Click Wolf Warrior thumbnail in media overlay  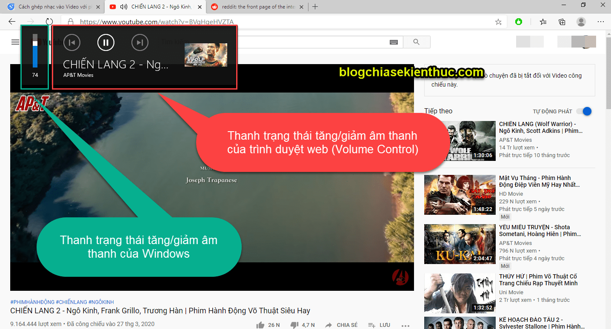(206, 55)
